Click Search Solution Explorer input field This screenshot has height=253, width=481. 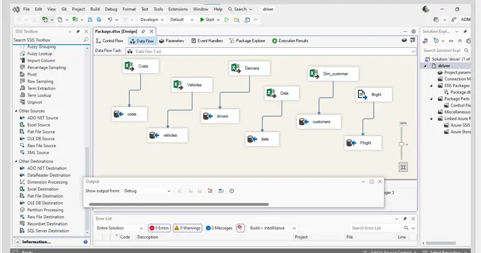coord(442,50)
